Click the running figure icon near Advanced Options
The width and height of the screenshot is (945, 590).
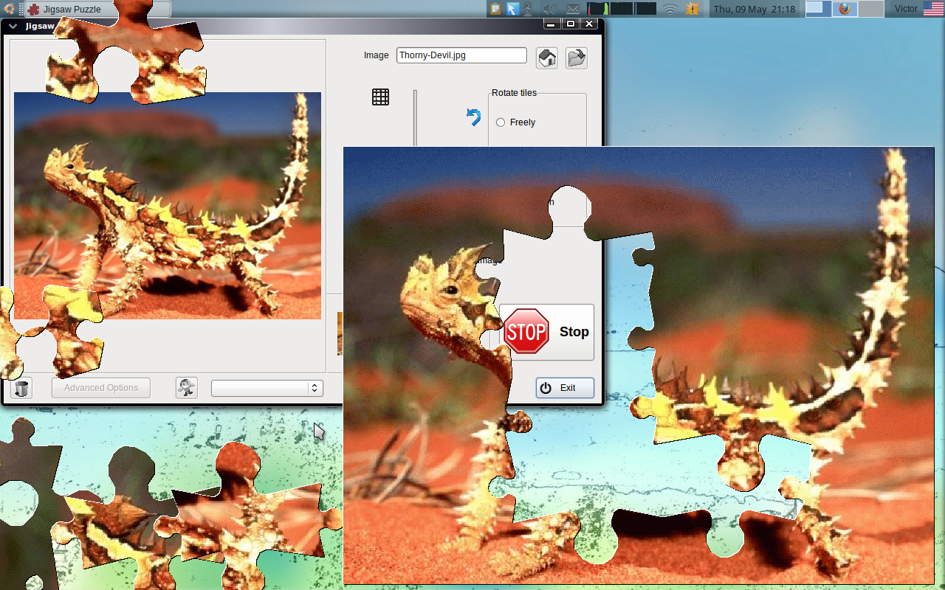[186, 387]
